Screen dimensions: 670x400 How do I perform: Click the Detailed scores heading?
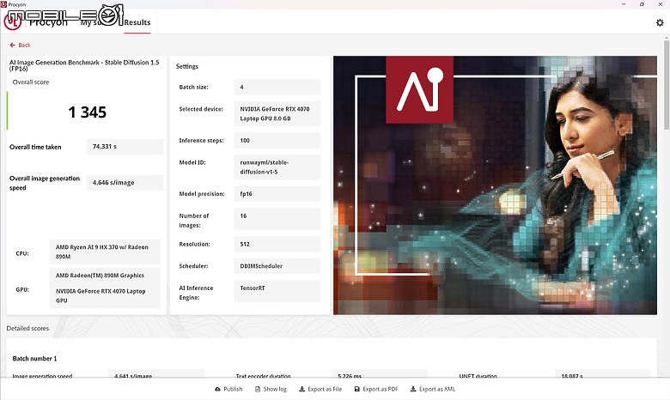[27, 328]
